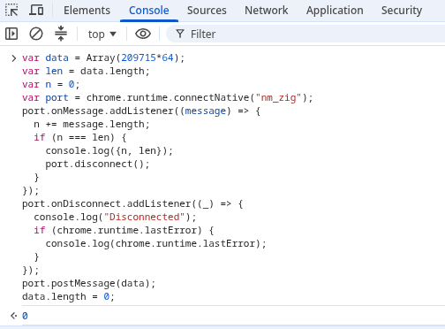Click the funnel icon in the Filter box

click(x=180, y=34)
